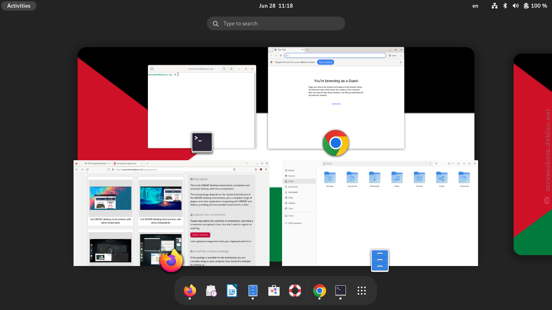552x310 pixels.
Task: Open Files' main hamburger menu
Action: coord(458,163)
